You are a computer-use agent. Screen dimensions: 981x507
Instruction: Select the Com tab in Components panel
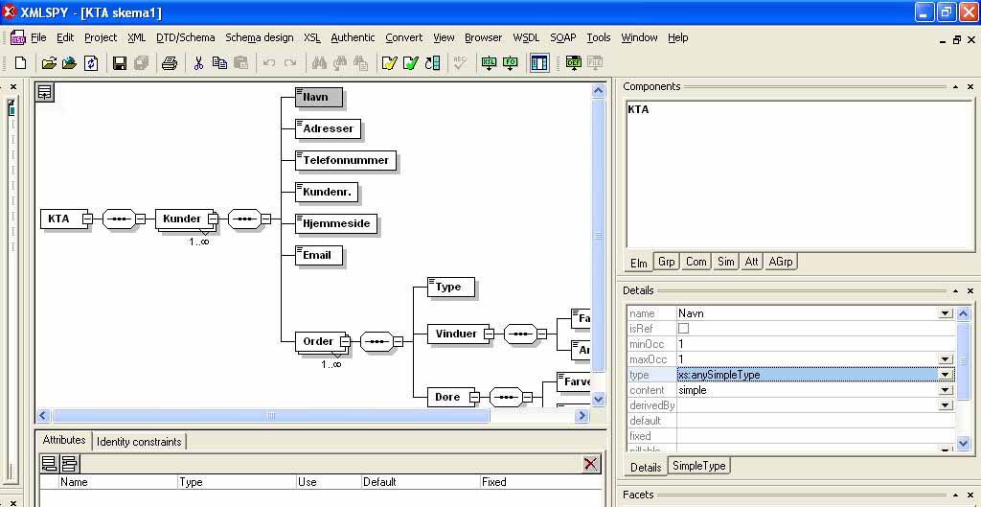tap(696, 262)
